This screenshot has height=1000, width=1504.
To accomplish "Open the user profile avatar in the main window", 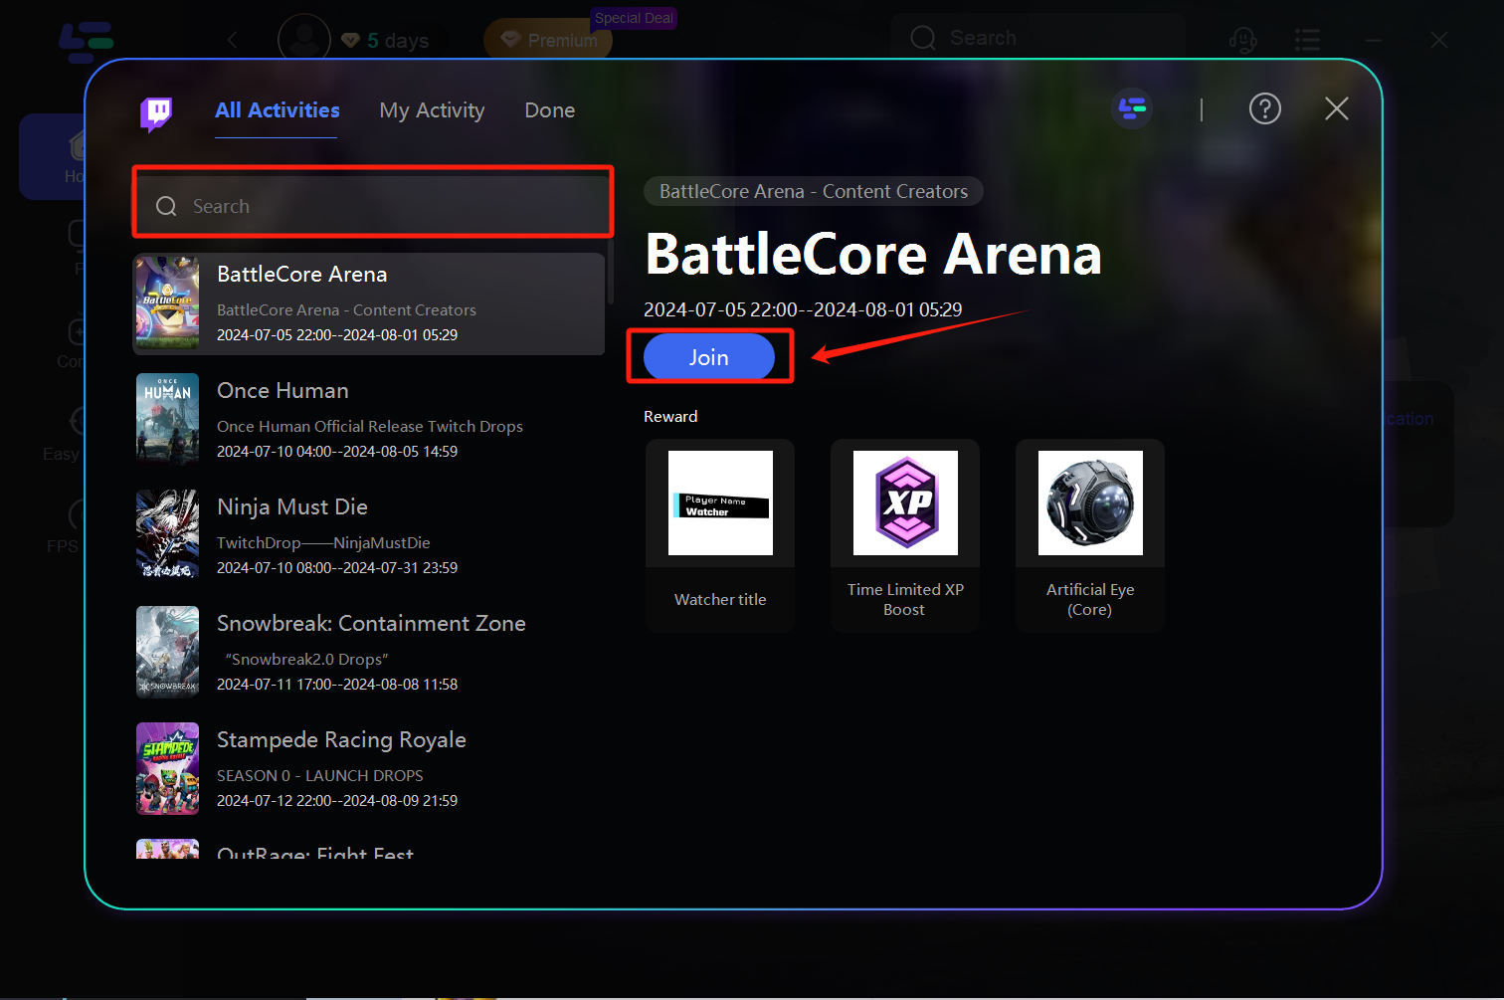I will [x=304, y=40].
